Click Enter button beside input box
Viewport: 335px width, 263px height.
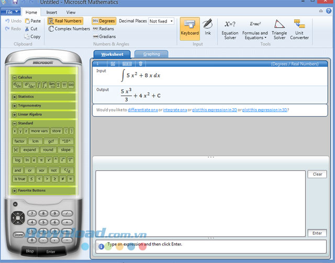pyautogui.click(x=317, y=233)
